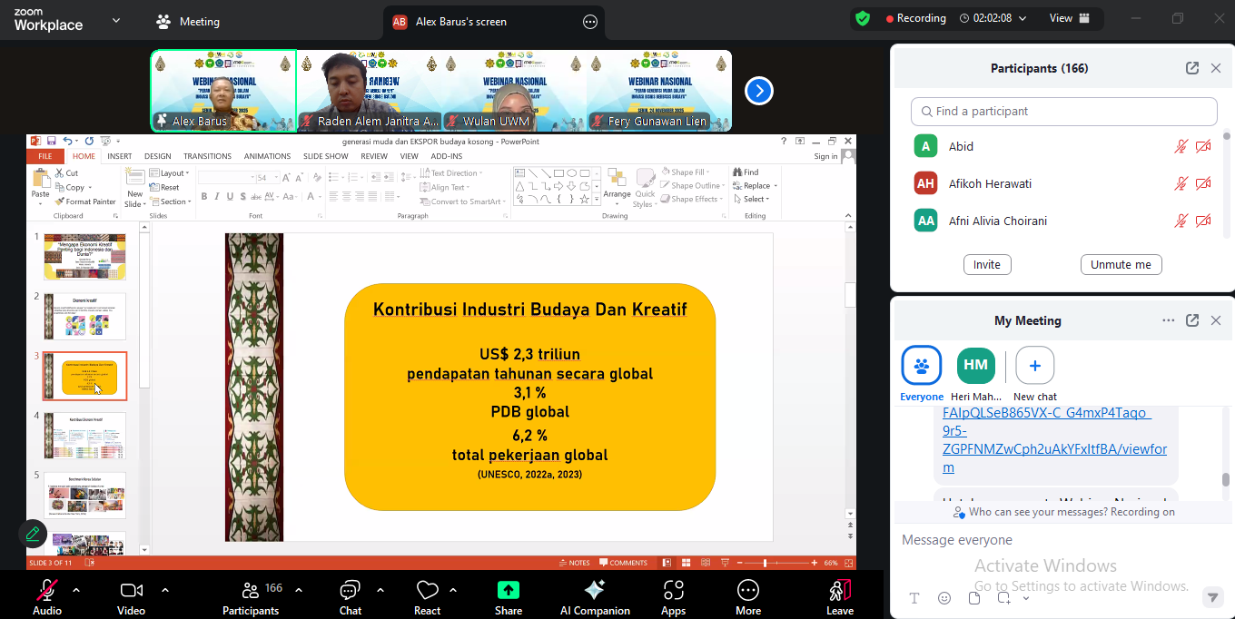The image size is (1235, 619).
Task: Click the green annotate pencil icon
Action: pos(33,534)
